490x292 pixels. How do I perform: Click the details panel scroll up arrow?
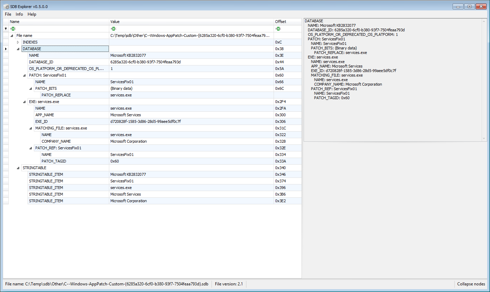pyautogui.click(x=484, y=21)
